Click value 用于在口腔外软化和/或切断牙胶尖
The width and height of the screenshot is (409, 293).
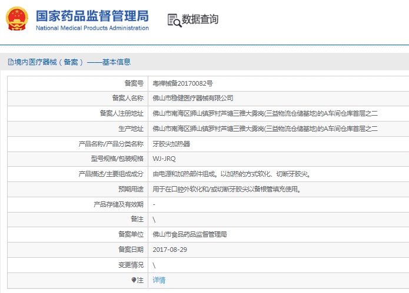(227, 189)
